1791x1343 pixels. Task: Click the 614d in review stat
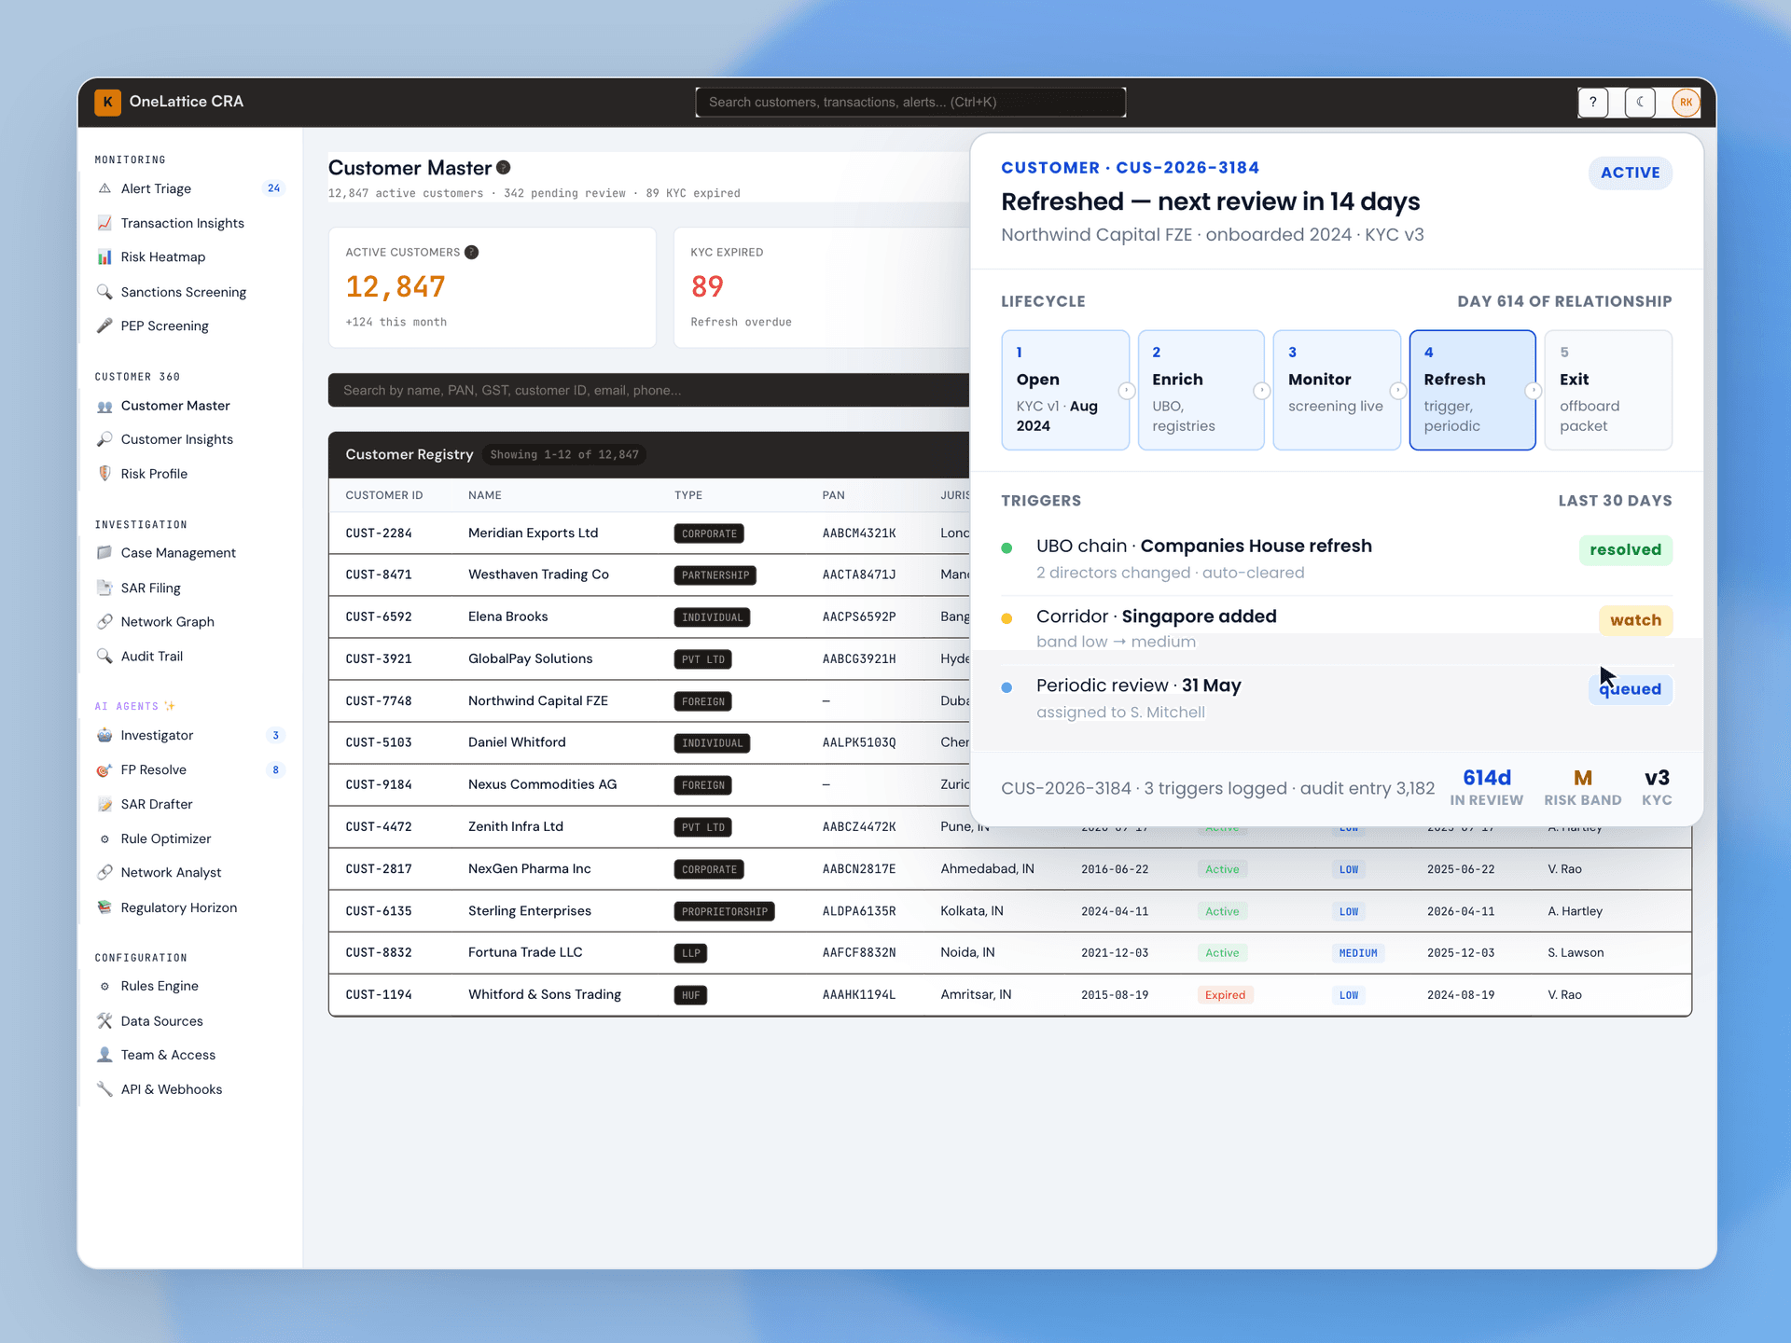pyautogui.click(x=1487, y=788)
